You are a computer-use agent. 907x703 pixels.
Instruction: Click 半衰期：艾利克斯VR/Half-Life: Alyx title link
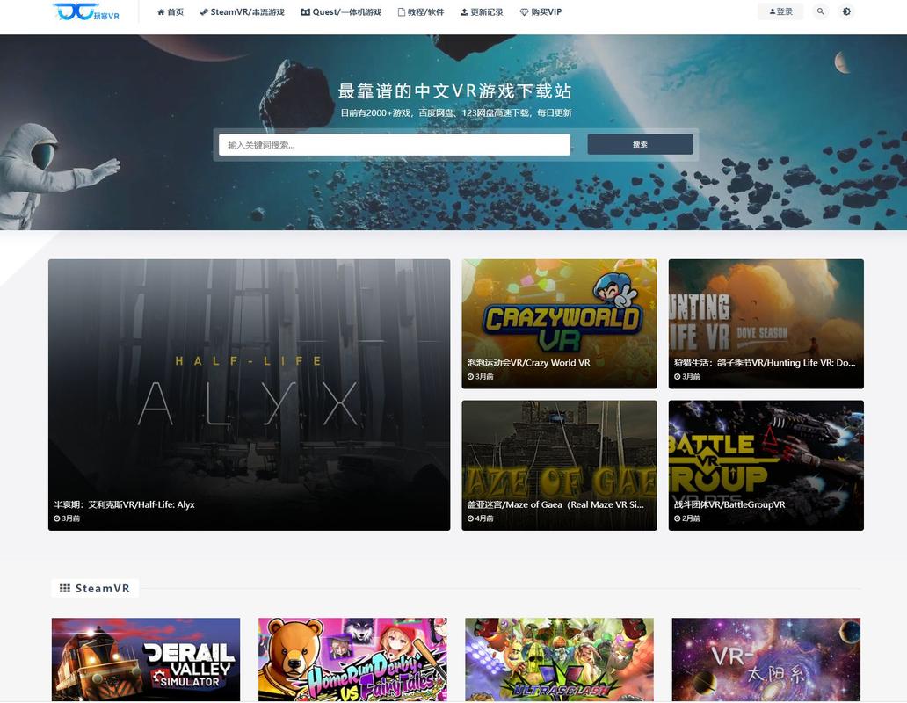coord(125,504)
